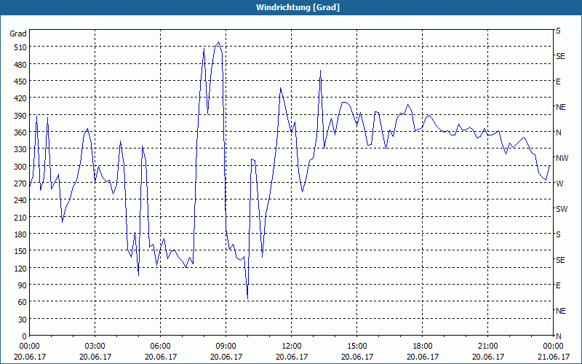582x364 pixels.
Task: Click the NE compass label at the 405 level
Action: [561, 107]
